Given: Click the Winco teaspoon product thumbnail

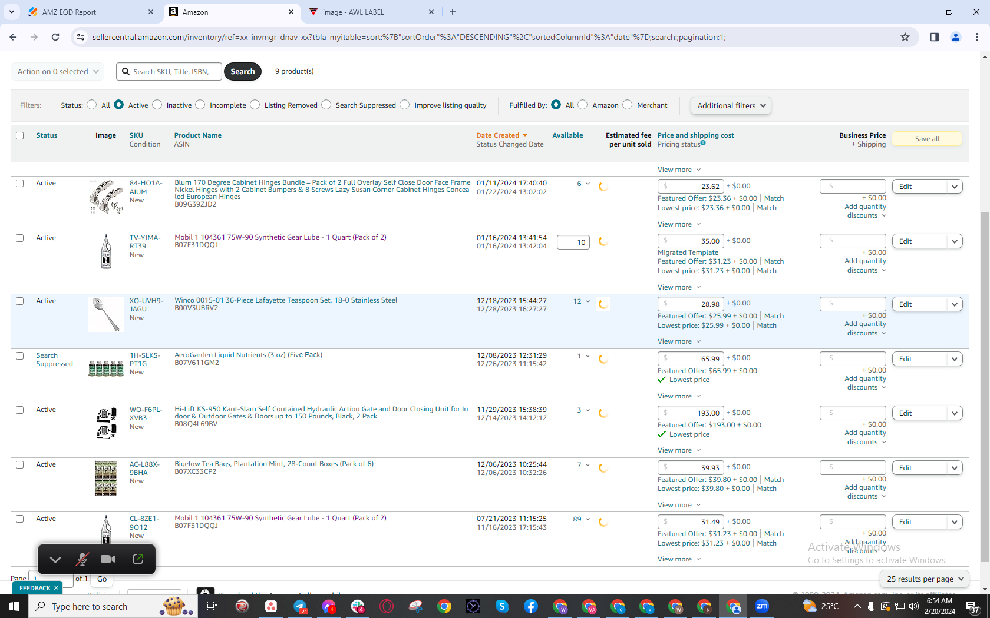Looking at the screenshot, I should pos(106,314).
